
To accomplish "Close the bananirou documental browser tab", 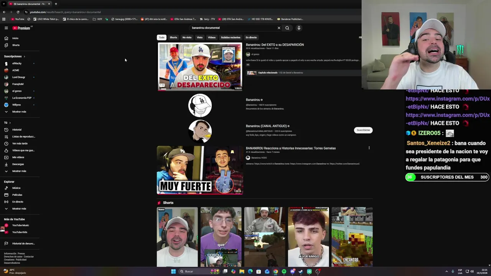I will 49,4.
